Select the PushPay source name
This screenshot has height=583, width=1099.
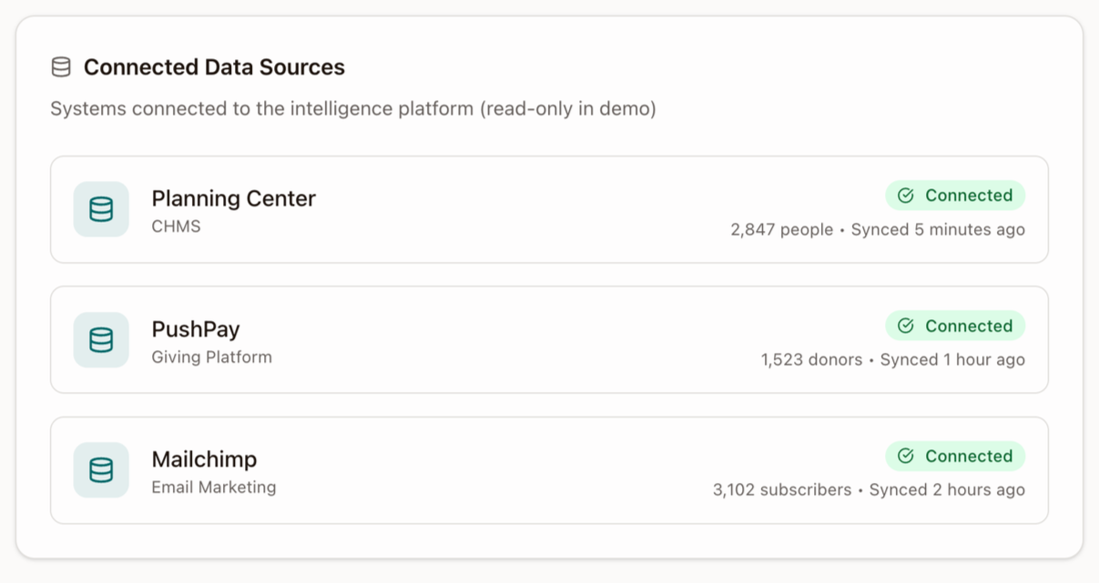[x=196, y=329]
